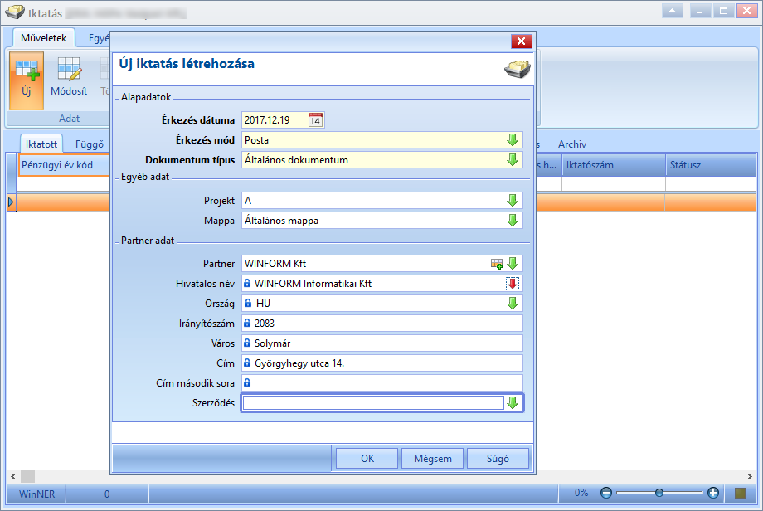Click the horizontal scrollbar right arrow

[x=750, y=476]
